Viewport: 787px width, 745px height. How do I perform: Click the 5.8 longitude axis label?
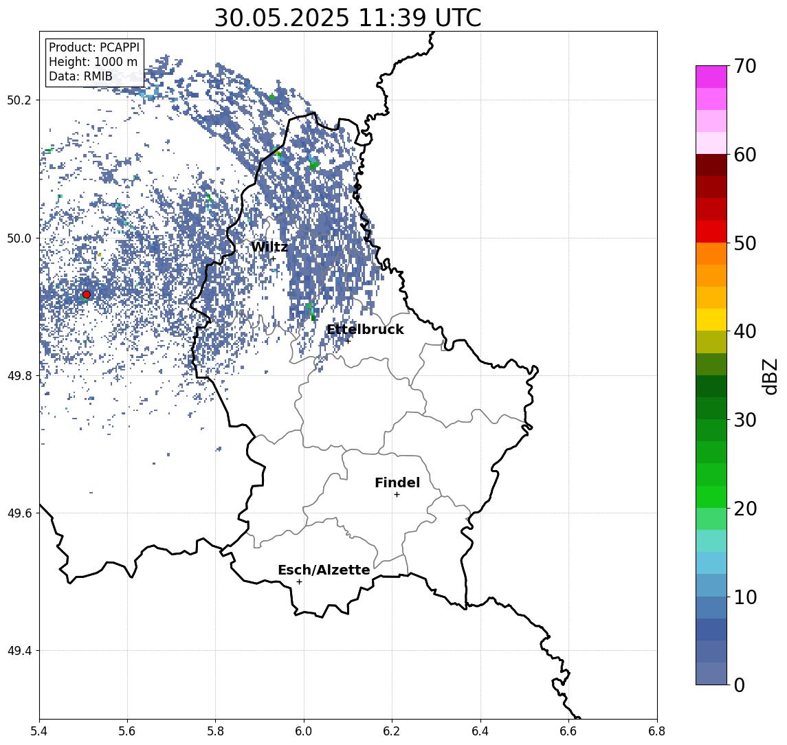[216, 731]
